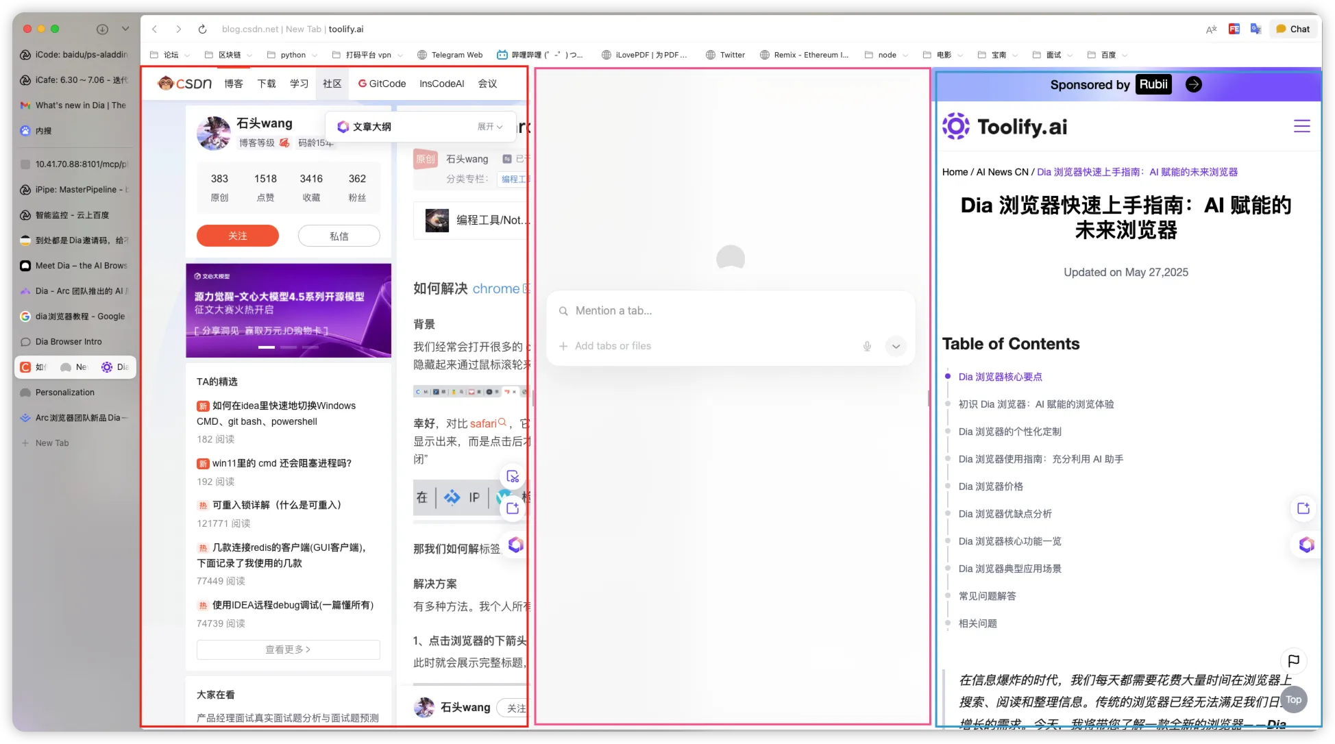Click the CSDN logo
Viewport: 1335px width, 744px height.
pos(184,84)
